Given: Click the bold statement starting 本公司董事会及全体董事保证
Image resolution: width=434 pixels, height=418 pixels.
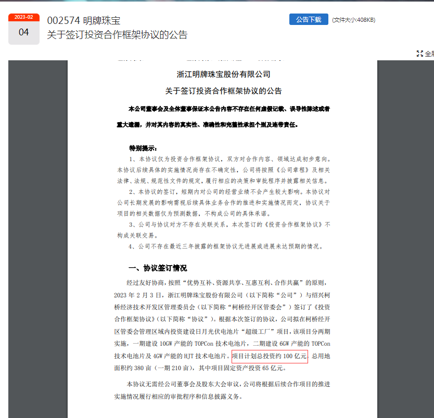Looking at the screenshot, I should tap(223, 116).
